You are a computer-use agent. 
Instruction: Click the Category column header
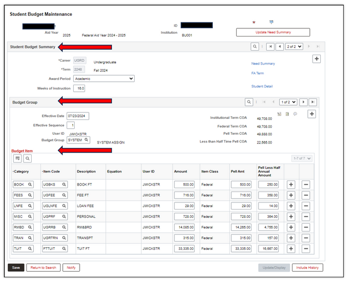click(x=21, y=171)
